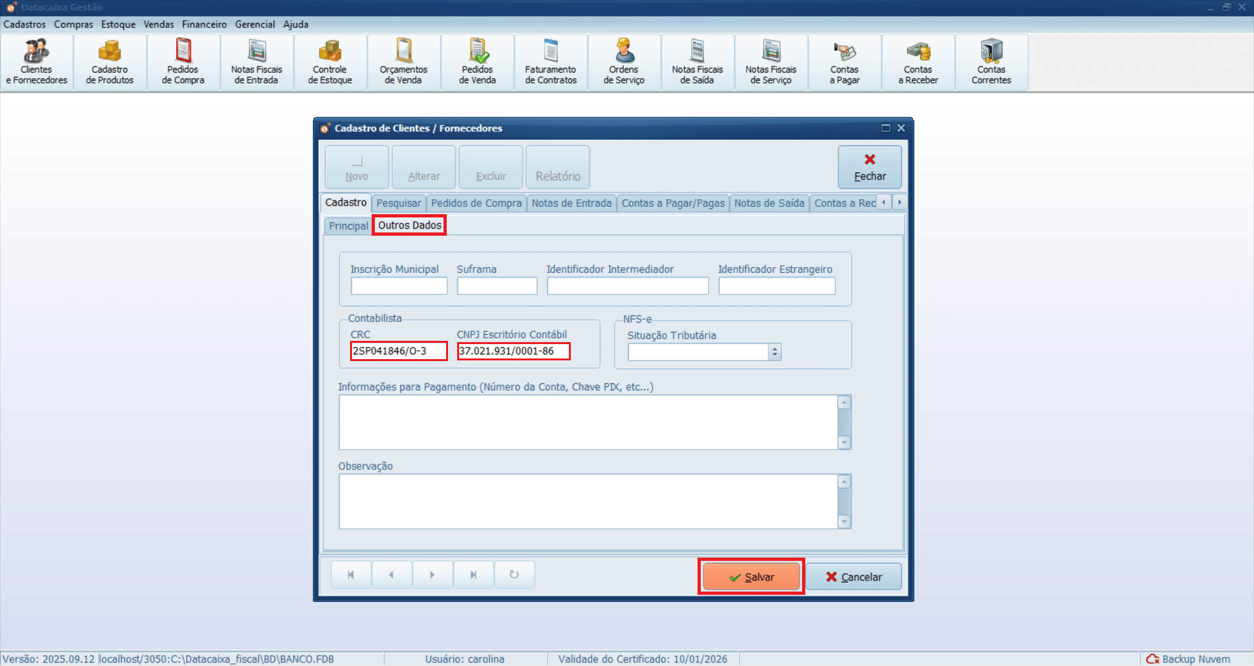Screen dimensions: 1254x666
Task: Open Pedidos de Venda icon
Action: tap(477, 63)
